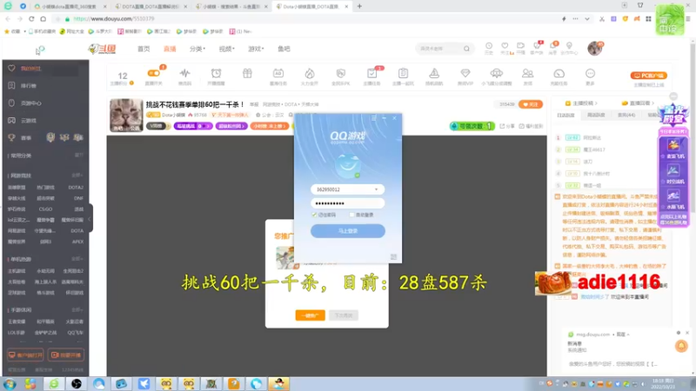Open the QQ account number dropdown
The height and width of the screenshot is (391, 696).
pyautogui.click(x=377, y=189)
